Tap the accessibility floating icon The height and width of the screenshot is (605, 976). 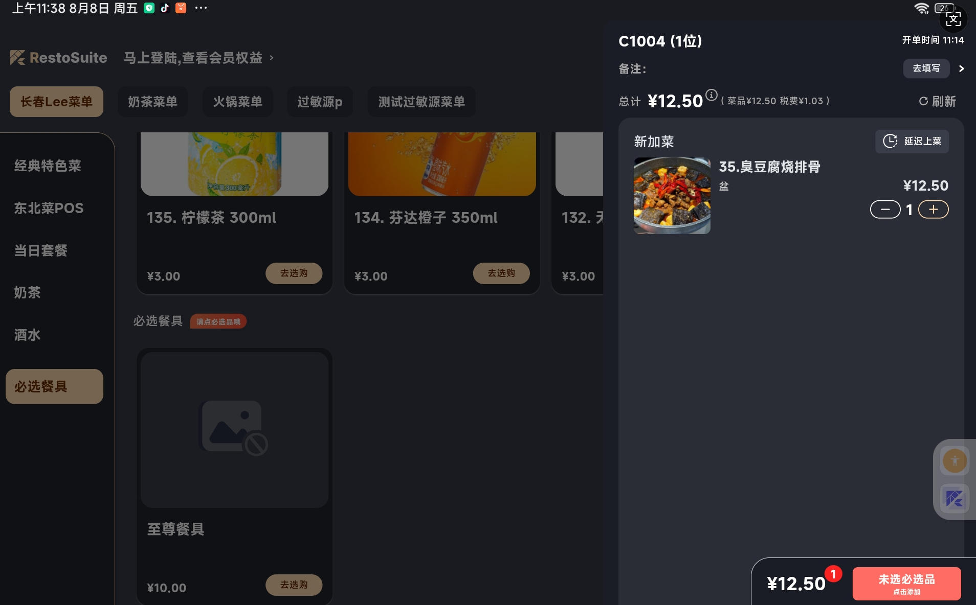tap(955, 461)
